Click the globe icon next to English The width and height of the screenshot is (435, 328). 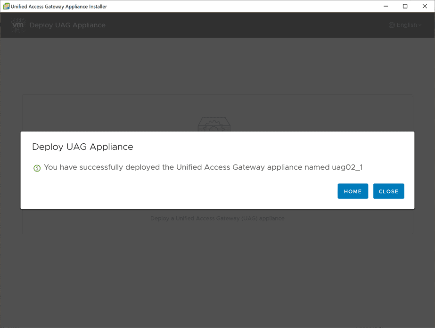point(392,25)
